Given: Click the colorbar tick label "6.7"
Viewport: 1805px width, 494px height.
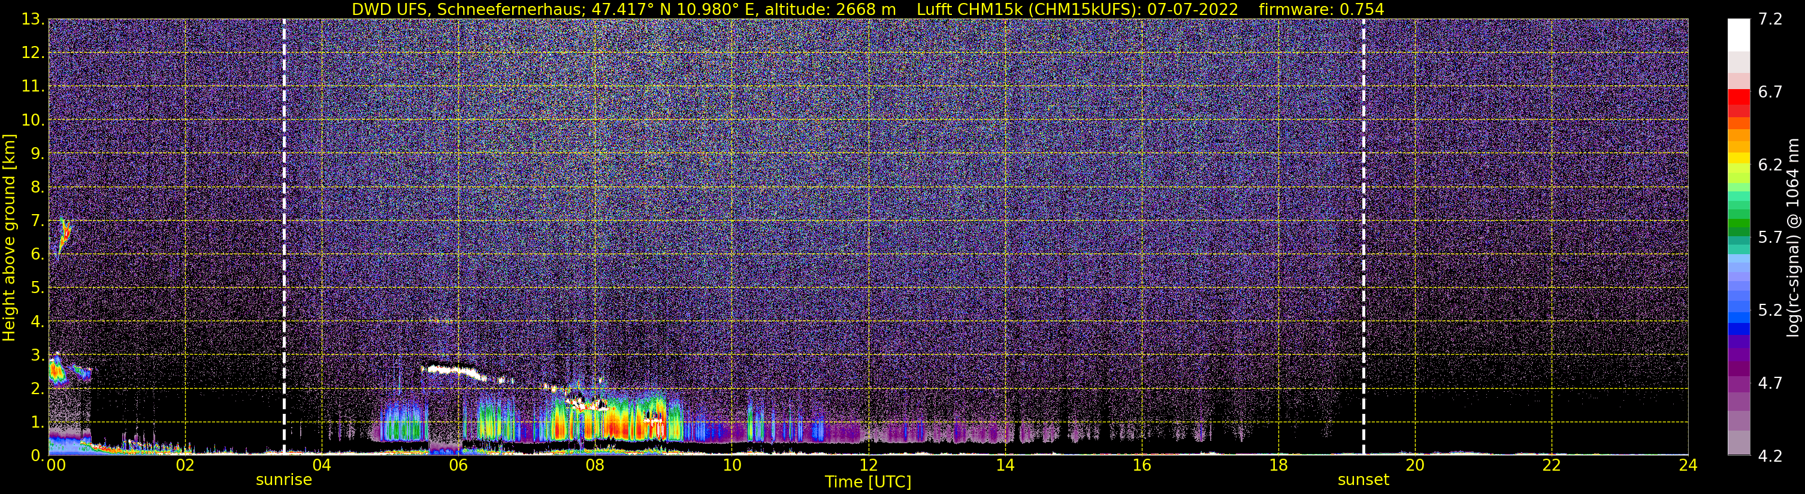Looking at the screenshot, I should (x=1770, y=92).
